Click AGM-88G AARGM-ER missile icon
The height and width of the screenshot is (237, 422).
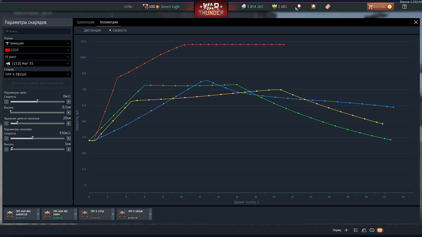[x=10, y=214]
